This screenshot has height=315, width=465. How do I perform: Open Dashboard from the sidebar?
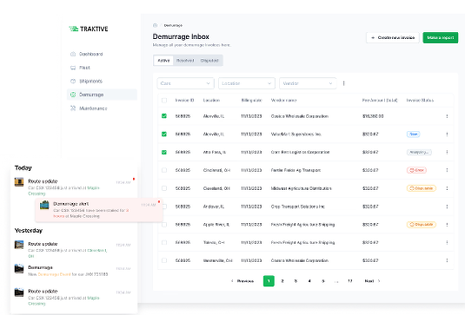pyautogui.click(x=102, y=54)
